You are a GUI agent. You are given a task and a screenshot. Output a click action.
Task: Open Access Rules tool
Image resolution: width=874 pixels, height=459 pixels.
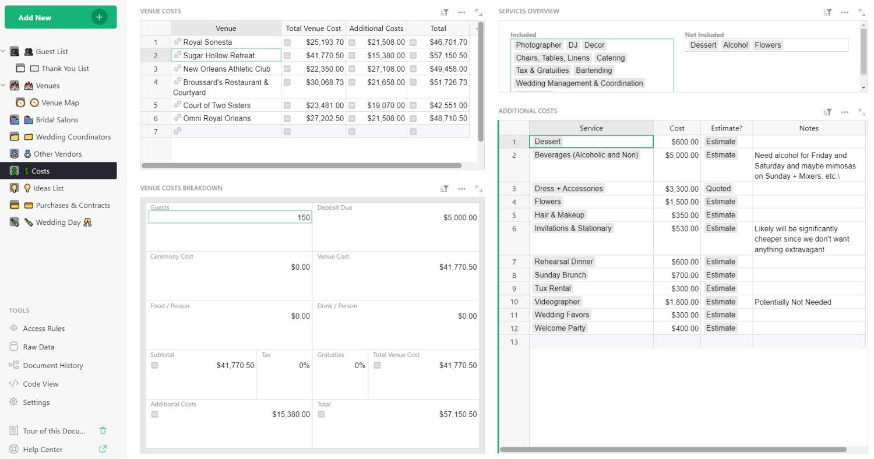point(44,329)
